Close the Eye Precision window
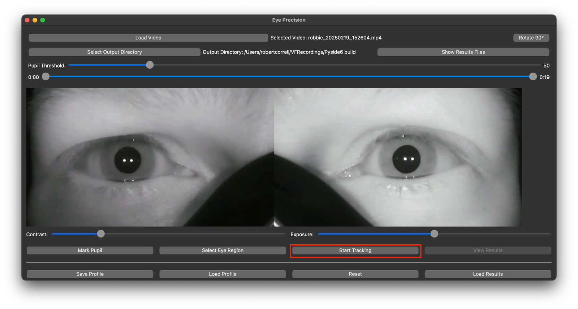Image resolution: width=578 pixels, height=309 pixels. coord(27,20)
